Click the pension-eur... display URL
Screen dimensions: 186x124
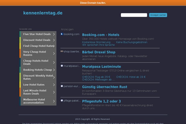(x=72, y=86)
